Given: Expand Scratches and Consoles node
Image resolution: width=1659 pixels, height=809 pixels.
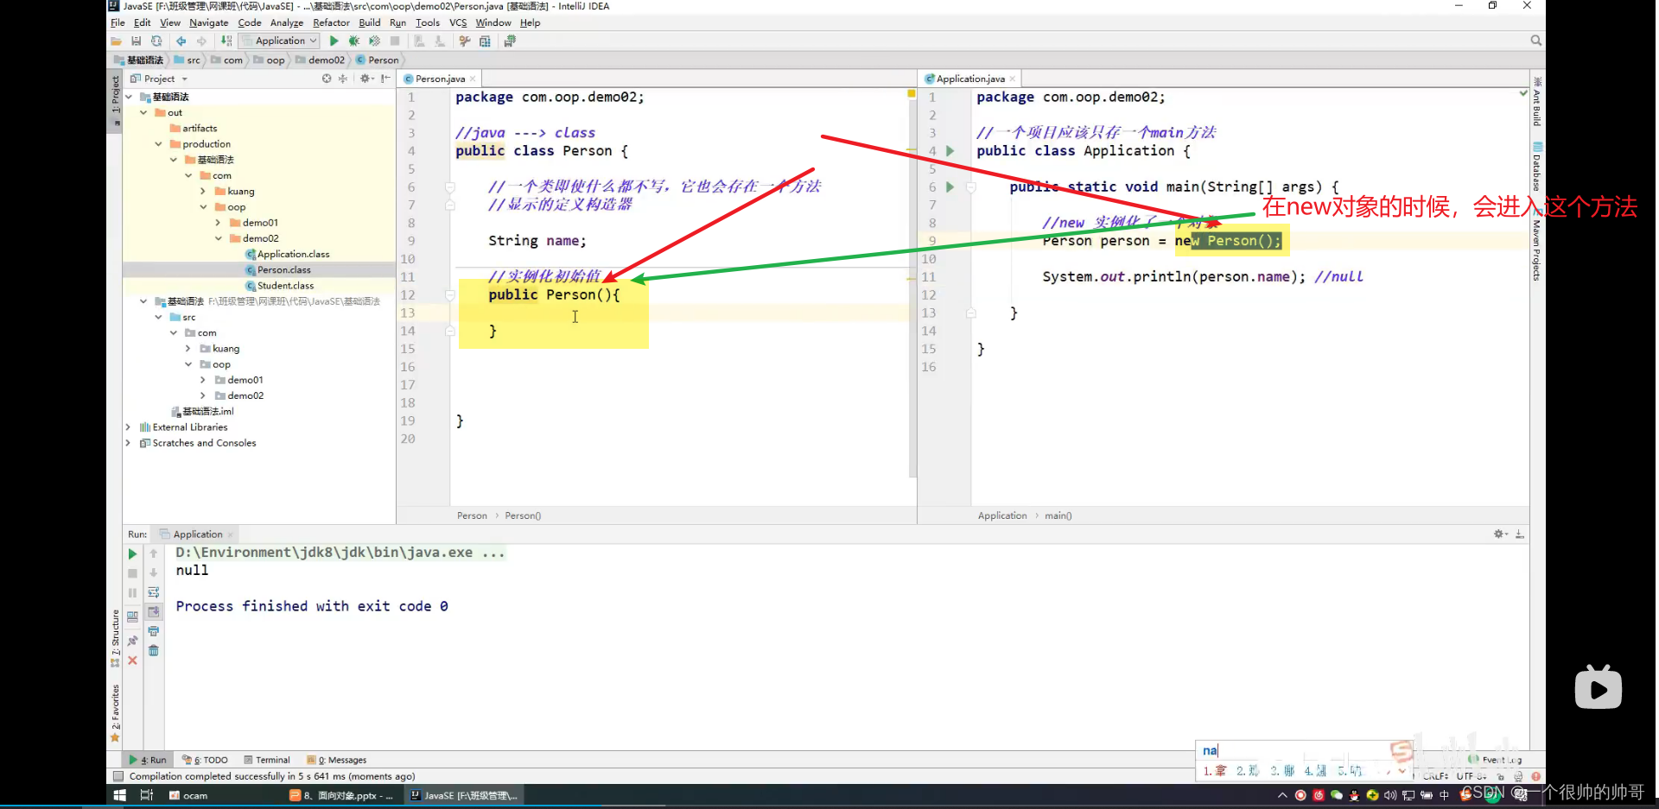Looking at the screenshot, I should [x=129, y=443].
